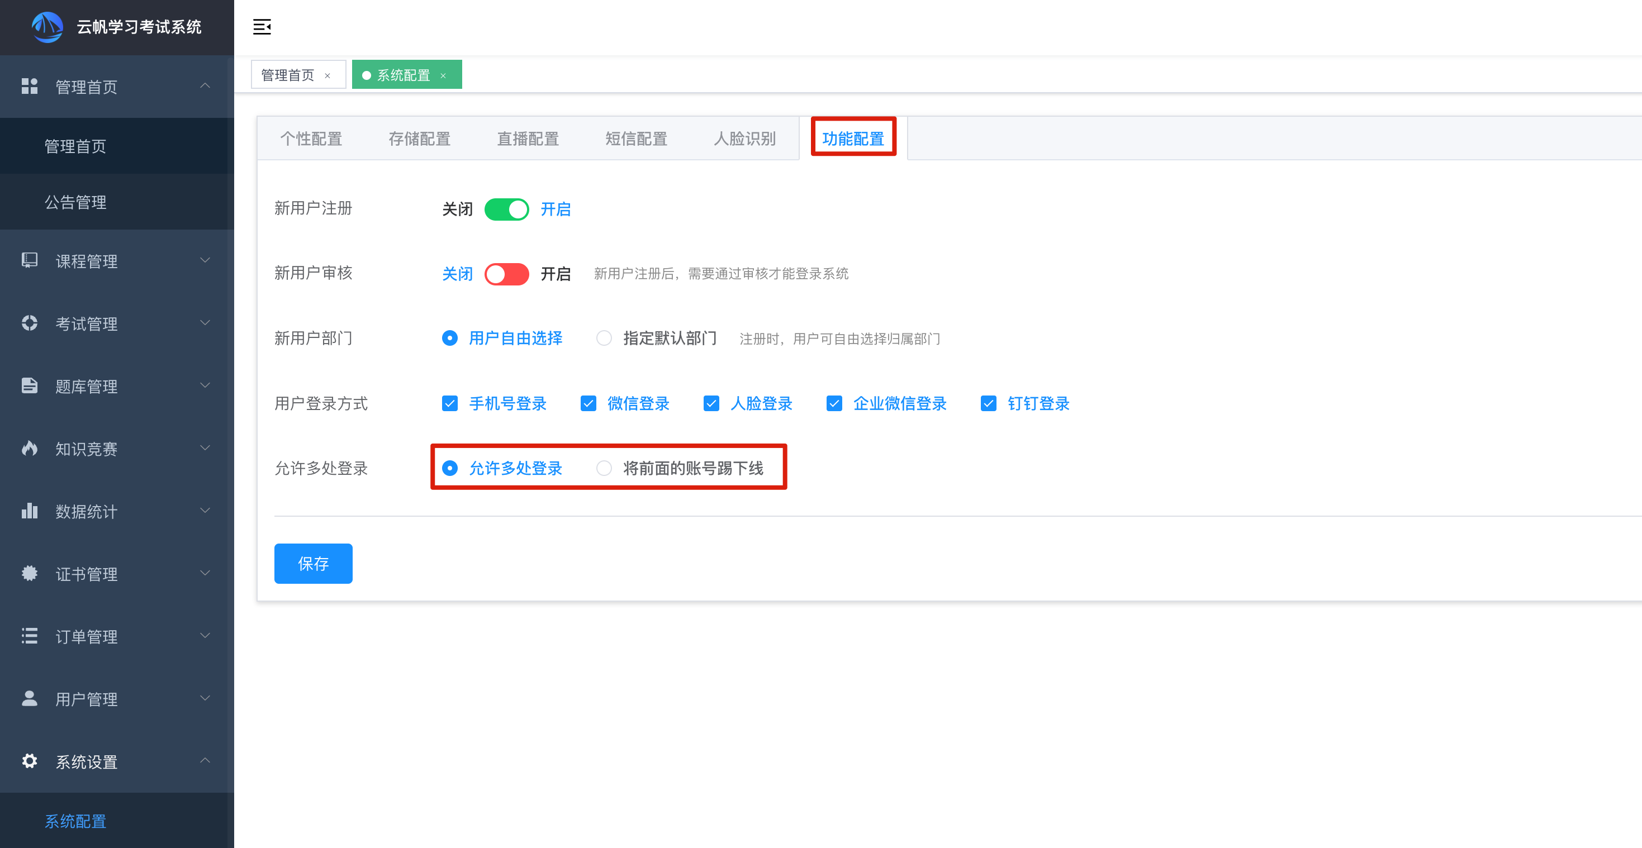The width and height of the screenshot is (1642, 848).
Task: Expand the 题库管理 menu chevron
Action: (205, 385)
